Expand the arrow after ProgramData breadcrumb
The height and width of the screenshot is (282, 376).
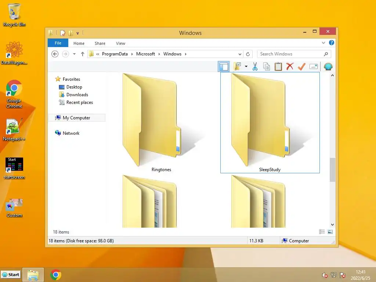click(132, 54)
